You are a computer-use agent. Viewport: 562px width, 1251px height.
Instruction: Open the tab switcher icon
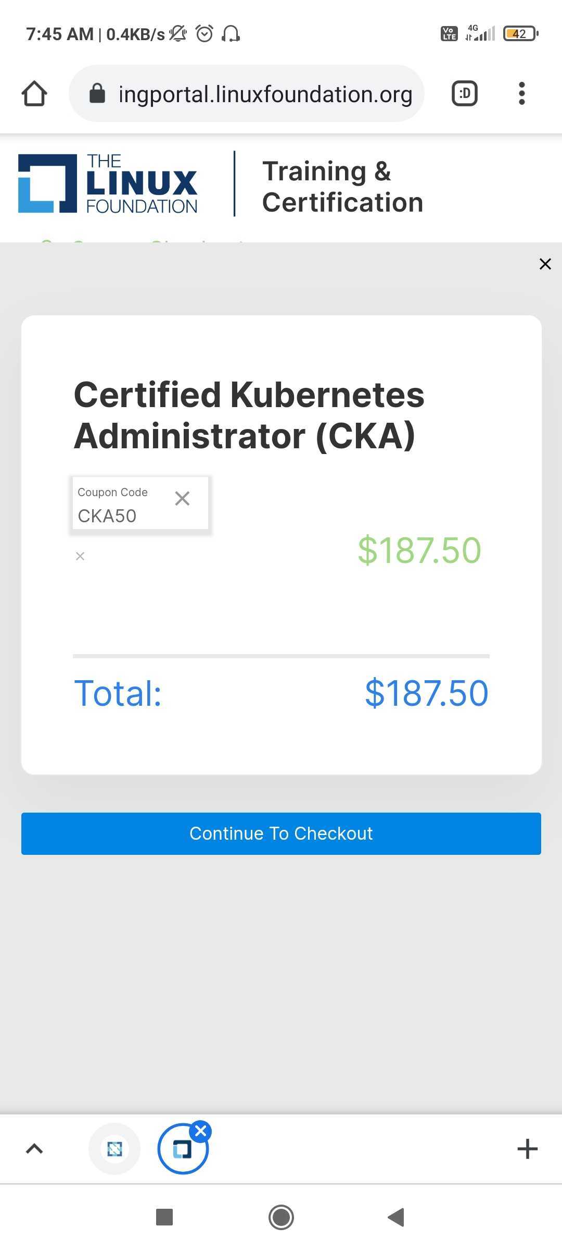464,94
